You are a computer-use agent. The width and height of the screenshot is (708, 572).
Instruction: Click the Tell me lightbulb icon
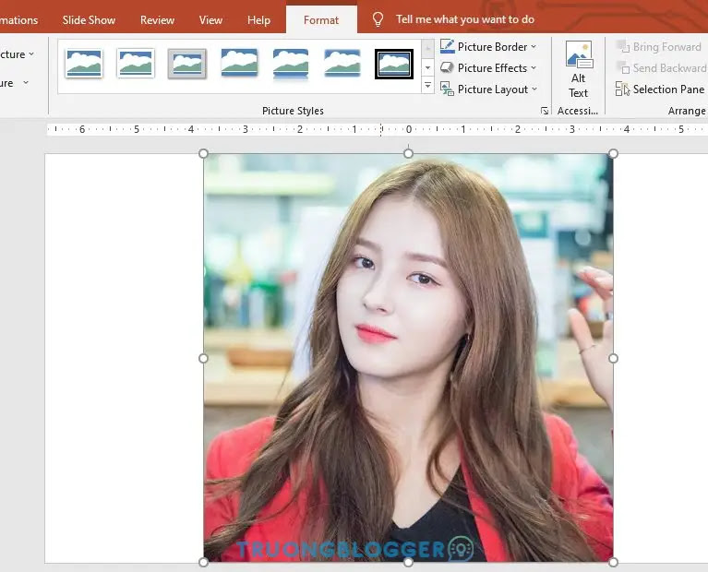click(378, 19)
